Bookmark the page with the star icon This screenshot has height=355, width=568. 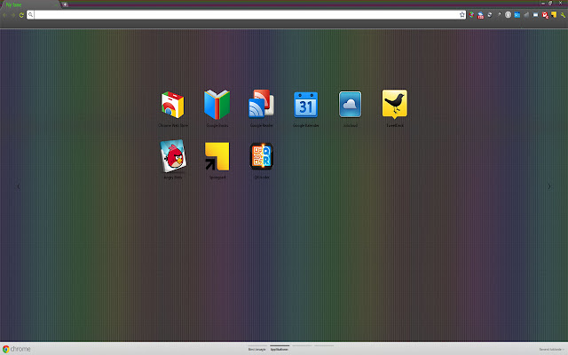point(461,15)
